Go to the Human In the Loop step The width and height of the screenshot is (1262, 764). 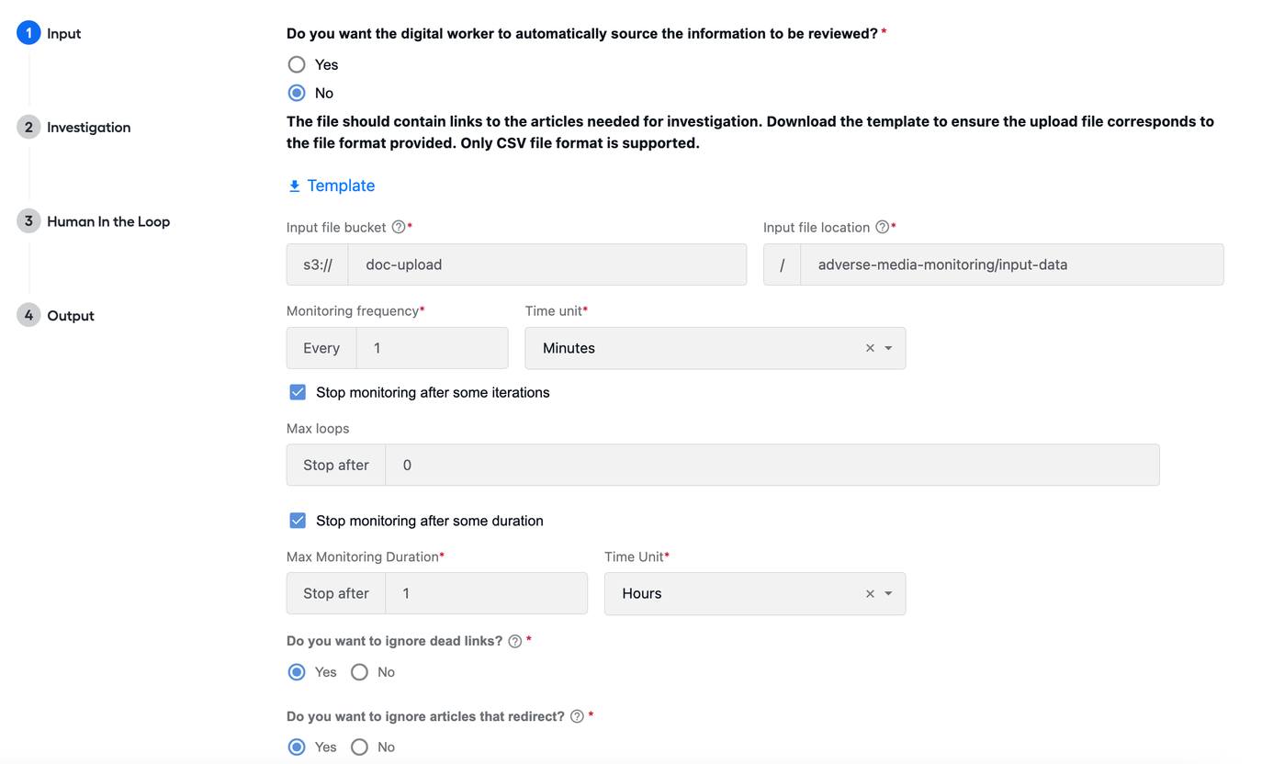pos(108,221)
